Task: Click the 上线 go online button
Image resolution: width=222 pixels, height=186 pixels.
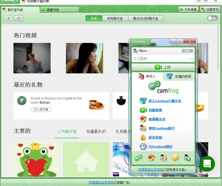Action: coord(163,67)
